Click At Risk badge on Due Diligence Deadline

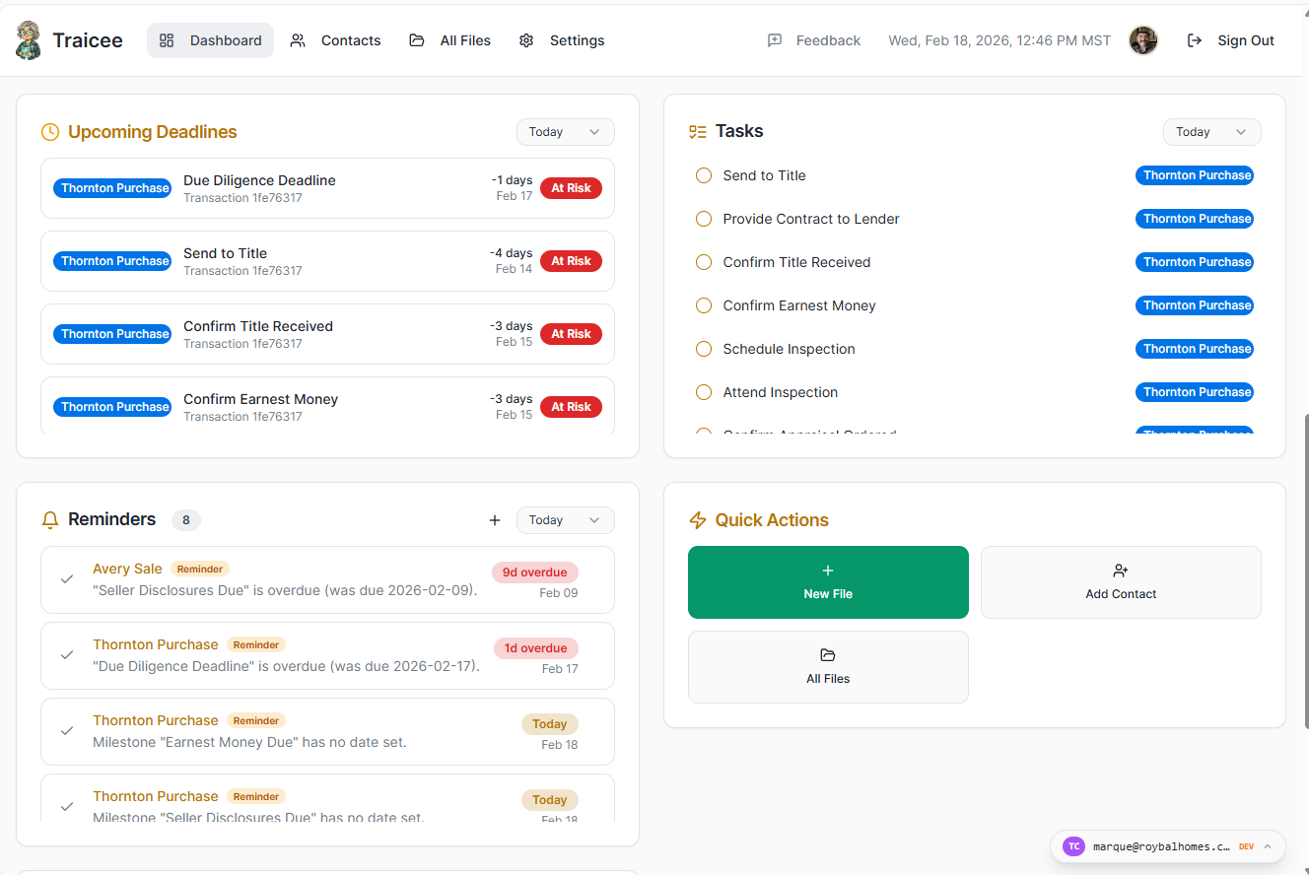pos(571,188)
